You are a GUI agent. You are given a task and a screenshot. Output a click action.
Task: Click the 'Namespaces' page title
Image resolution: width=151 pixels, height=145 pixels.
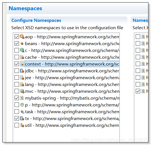click(x=26, y=9)
